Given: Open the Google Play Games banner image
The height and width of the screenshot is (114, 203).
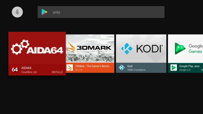Looking at the screenshot, I should tap(185, 49).
